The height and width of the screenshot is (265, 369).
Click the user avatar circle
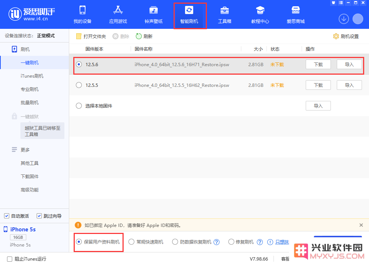pyautogui.click(x=358, y=19)
